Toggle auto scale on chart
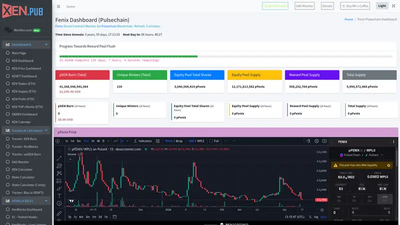The width and height of the screenshot is (400, 225). tap(323, 217)
